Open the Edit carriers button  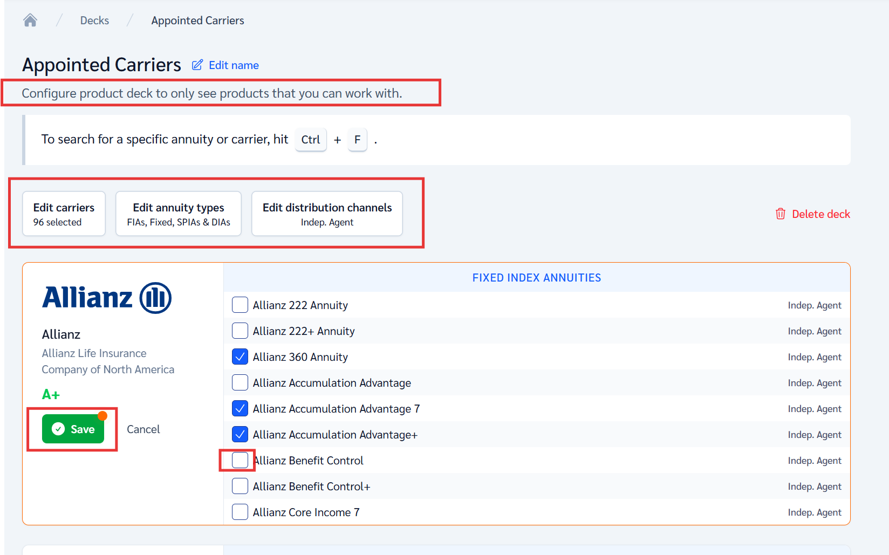pyautogui.click(x=64, y=214)
